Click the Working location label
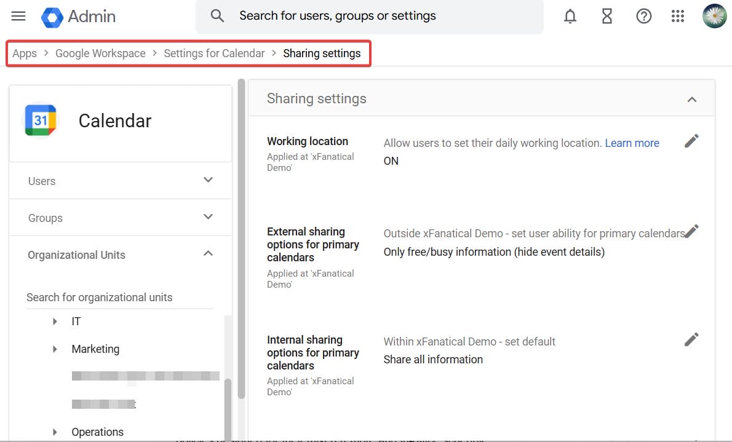 click(x=308, y=141)
